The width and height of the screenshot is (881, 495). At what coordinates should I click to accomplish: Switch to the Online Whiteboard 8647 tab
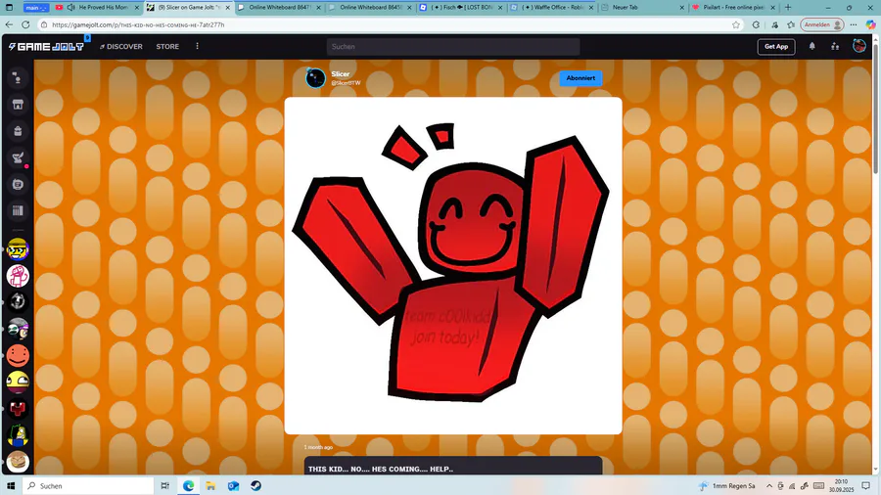coord(279,7)
